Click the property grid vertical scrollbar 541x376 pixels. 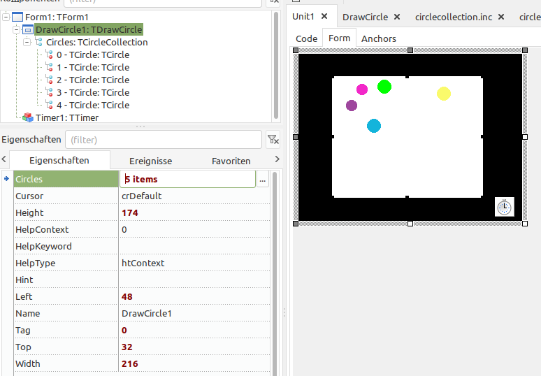275,273
